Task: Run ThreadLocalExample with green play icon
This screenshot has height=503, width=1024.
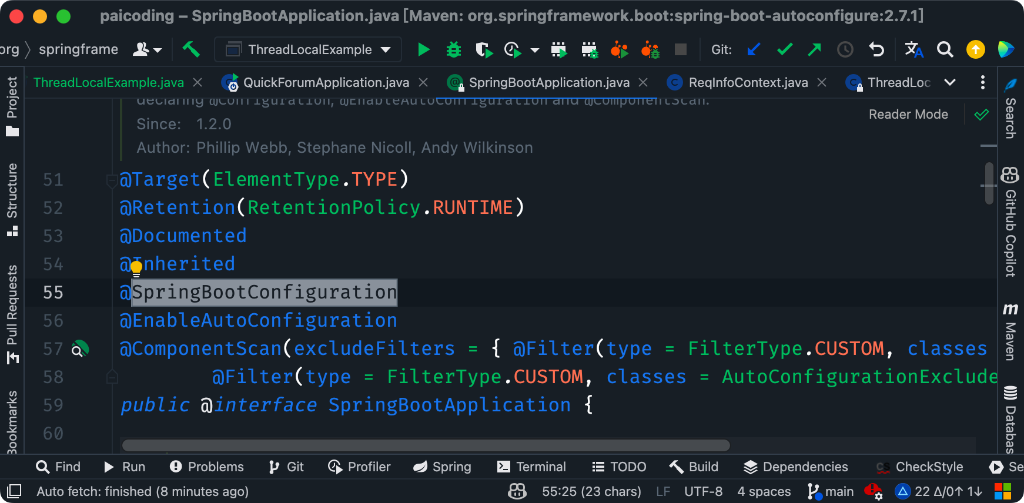Action: pyautogui.click(x=423, y=49)
